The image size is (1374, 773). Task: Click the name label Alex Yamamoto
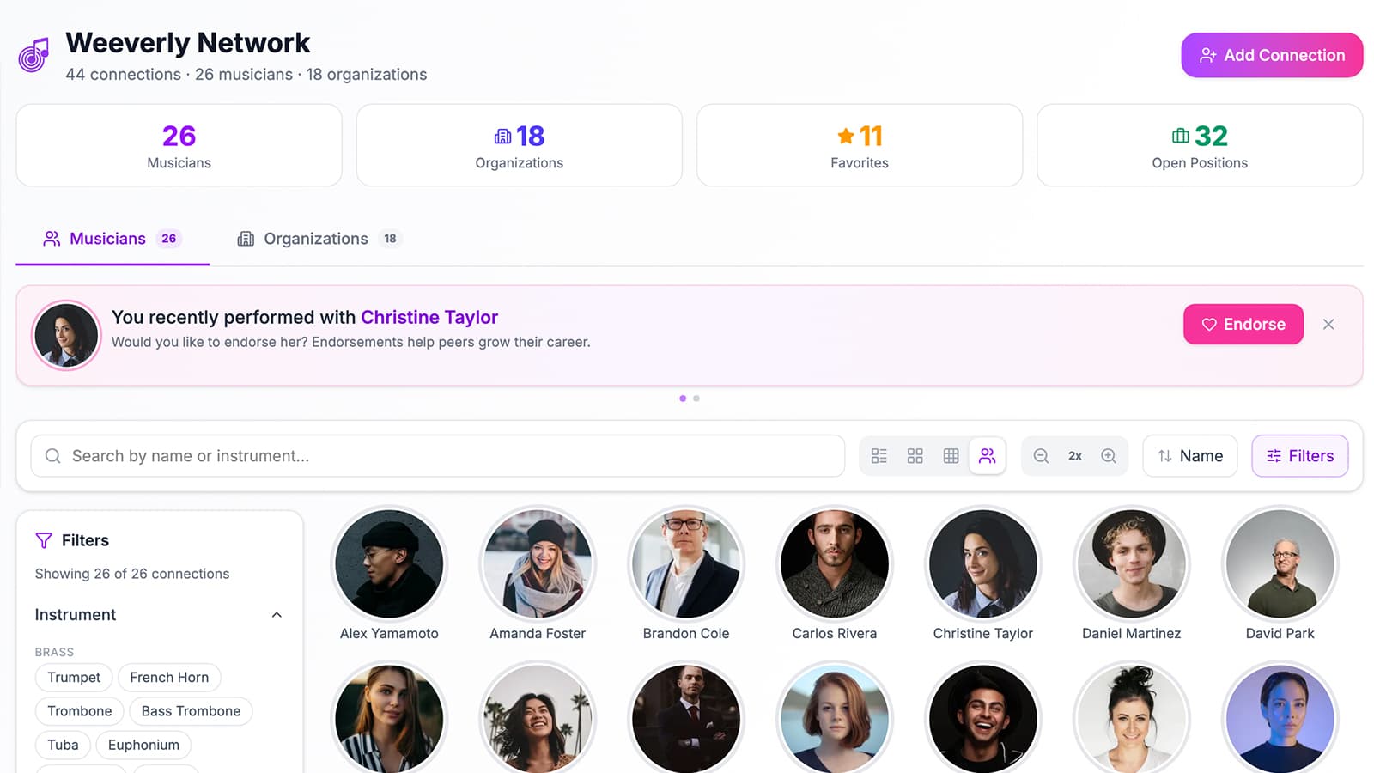(389, 634)
